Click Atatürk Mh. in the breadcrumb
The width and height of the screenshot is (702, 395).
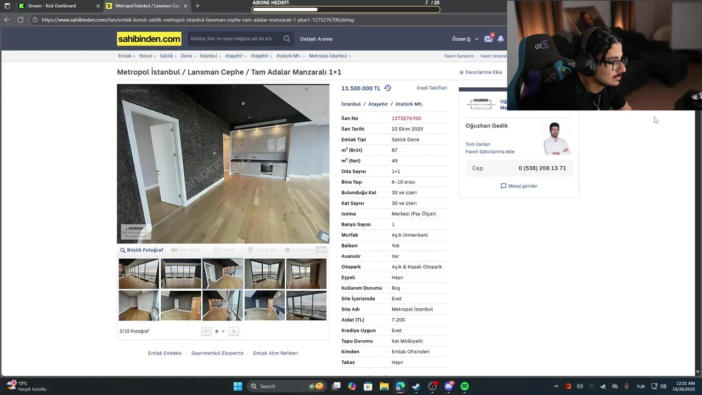pos(288,56)
